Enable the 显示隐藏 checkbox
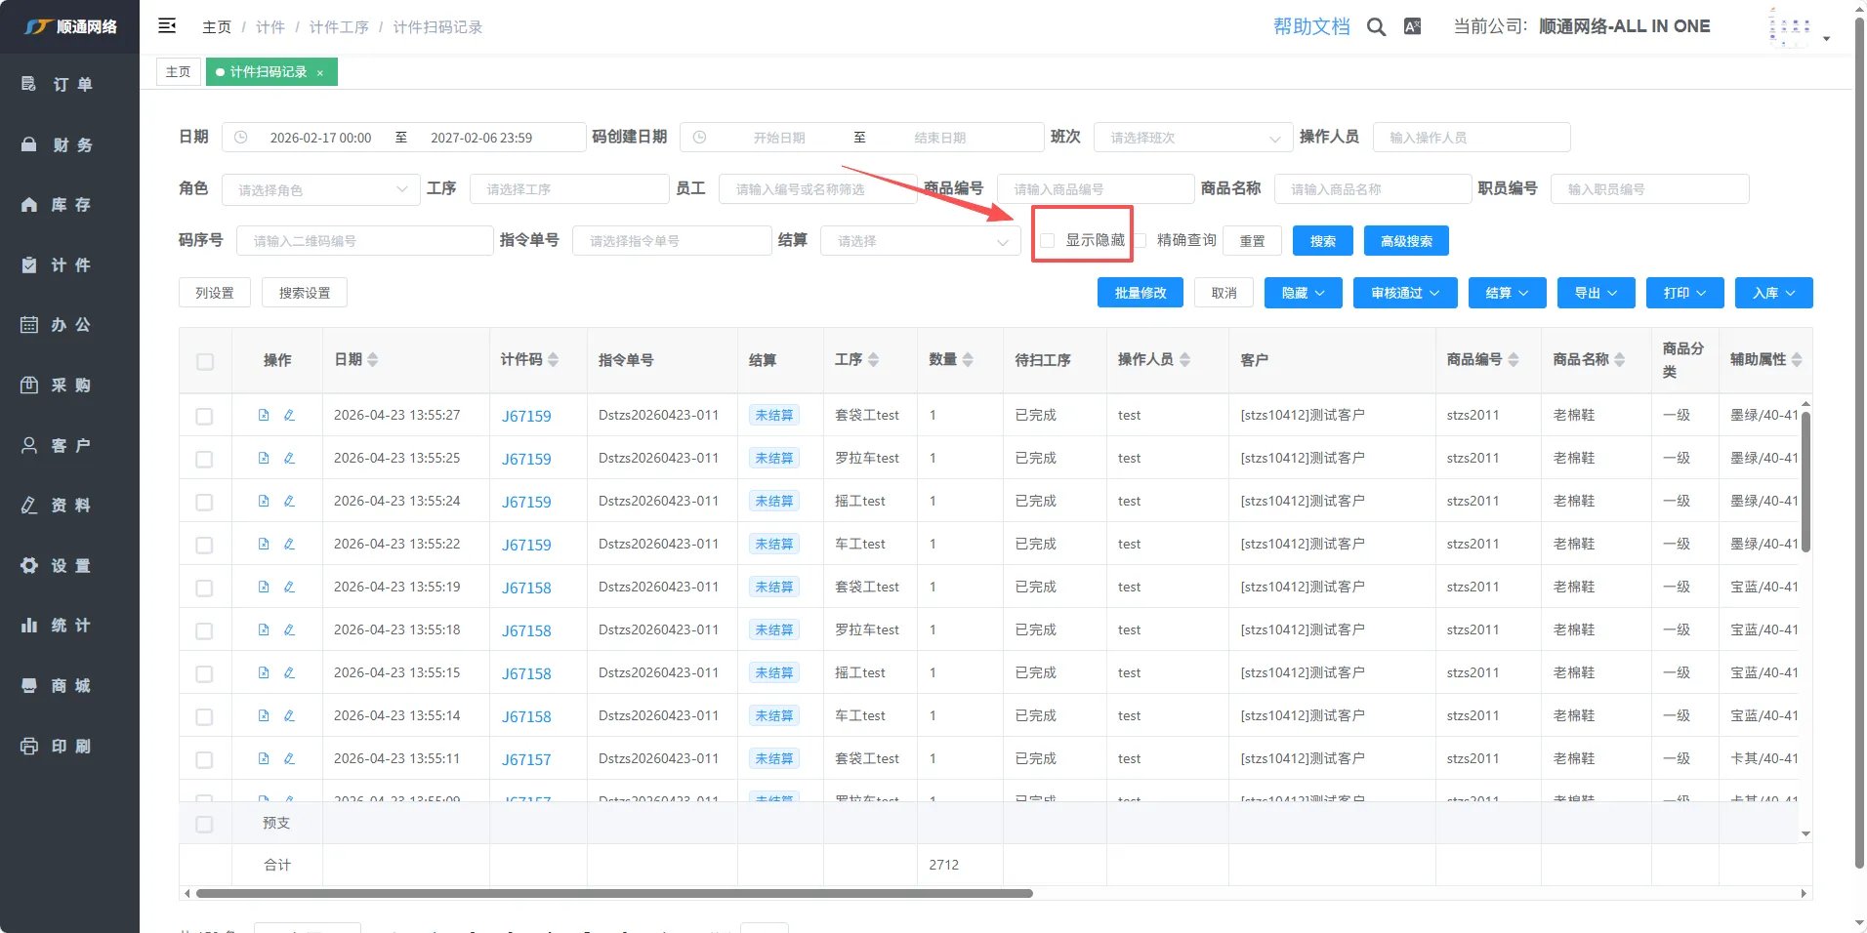This screenshot has height=933, width=1867. tap(1048, 241)
